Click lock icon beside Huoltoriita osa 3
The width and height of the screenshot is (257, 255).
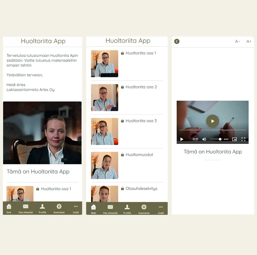pos(122,121)
